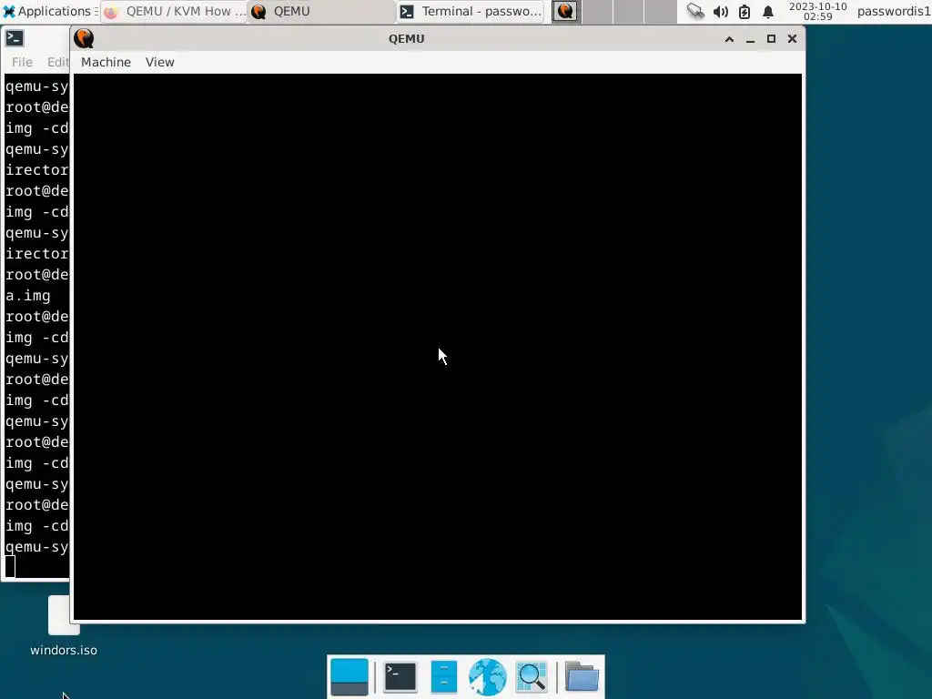Screen dimensions: 932x699
Task: Click inside the black QEMU display area
Action: [x=438, y=347]
